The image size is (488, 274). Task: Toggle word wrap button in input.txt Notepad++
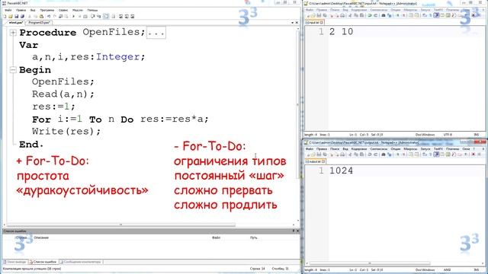point(424,15)
